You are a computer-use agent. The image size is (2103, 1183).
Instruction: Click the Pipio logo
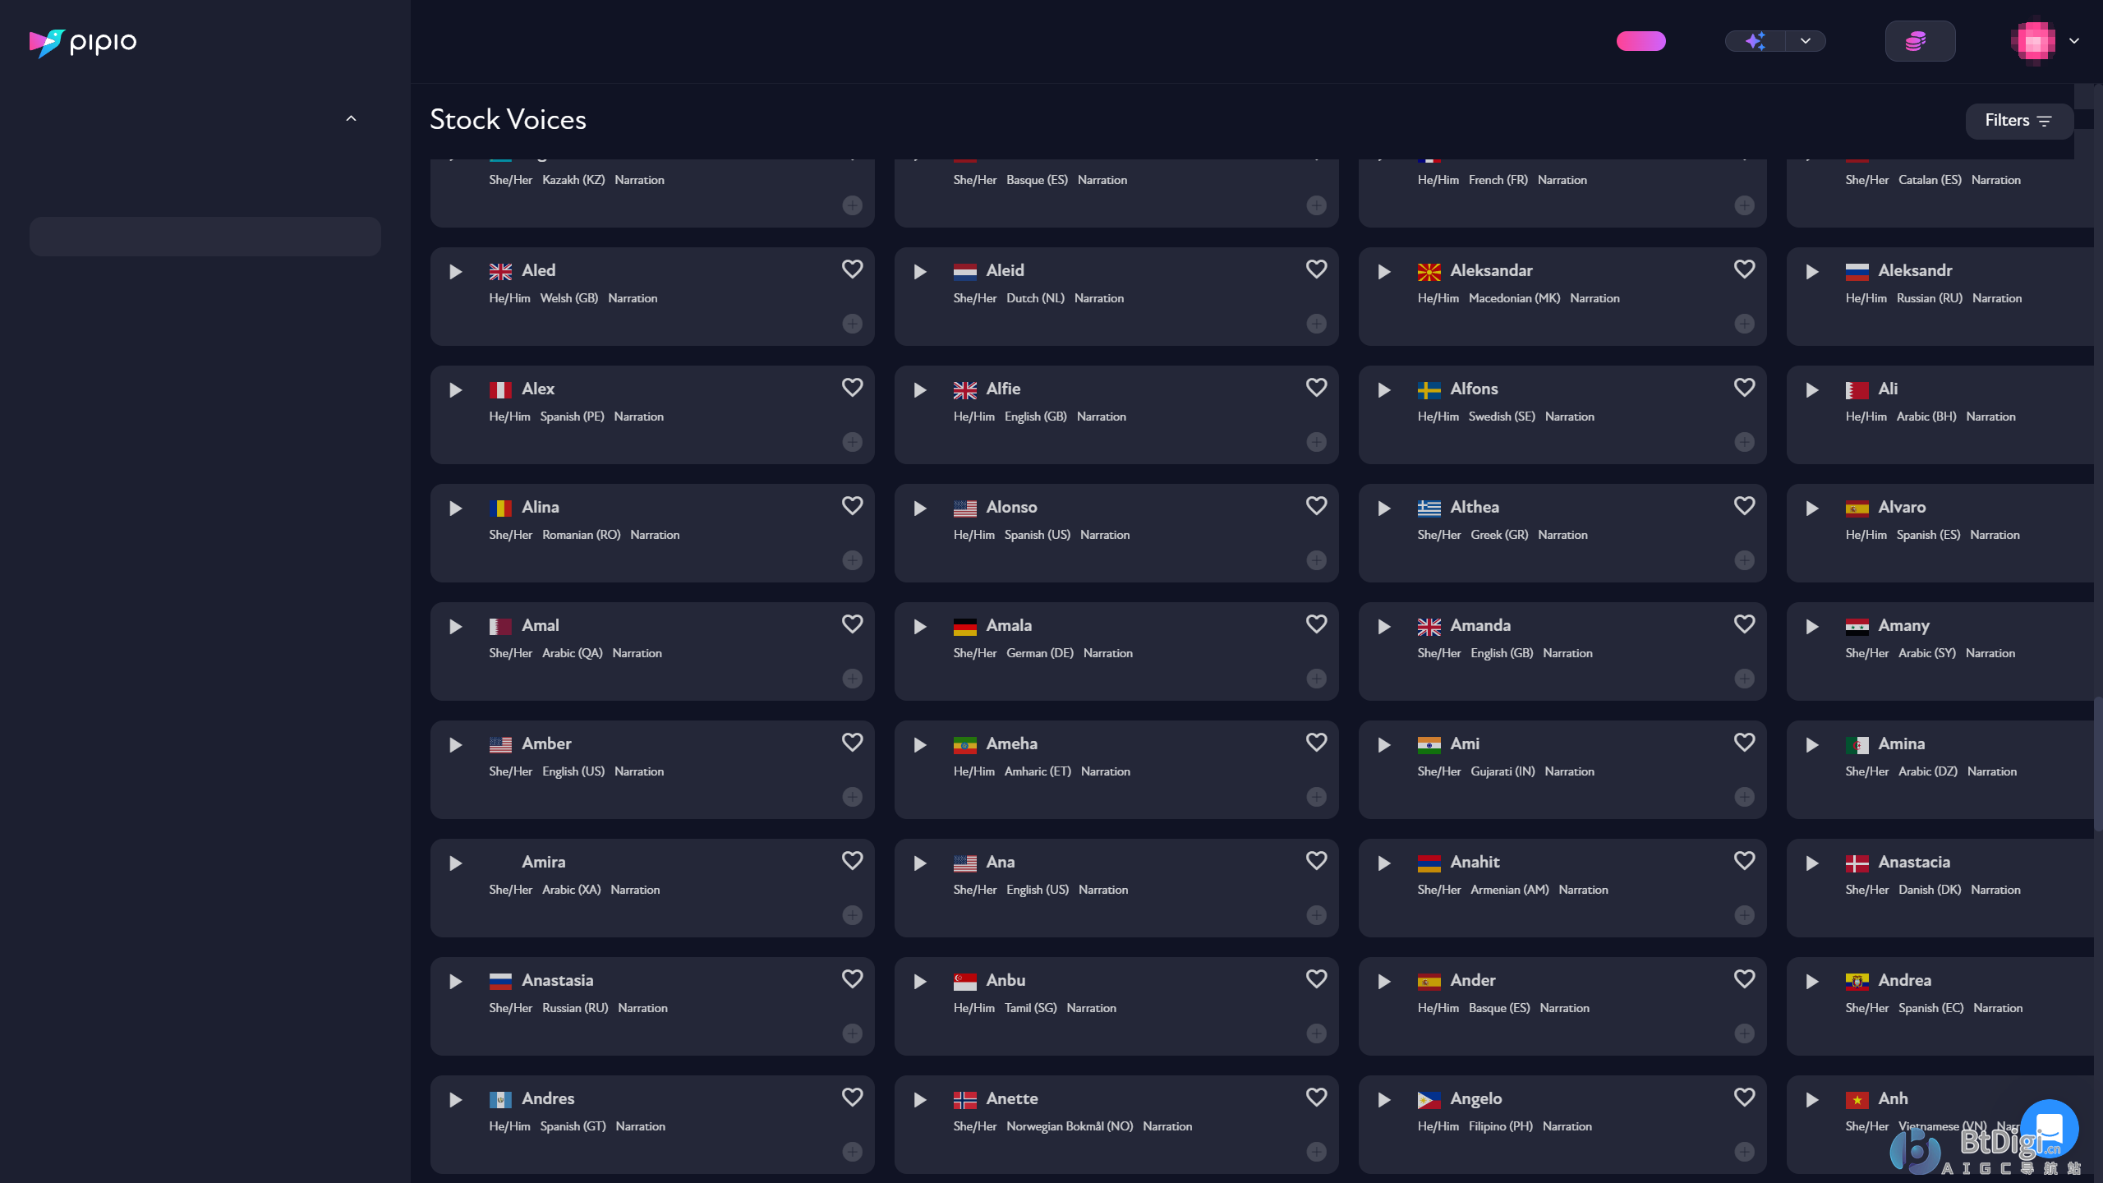pyautogui.click(x=83, y=42)
